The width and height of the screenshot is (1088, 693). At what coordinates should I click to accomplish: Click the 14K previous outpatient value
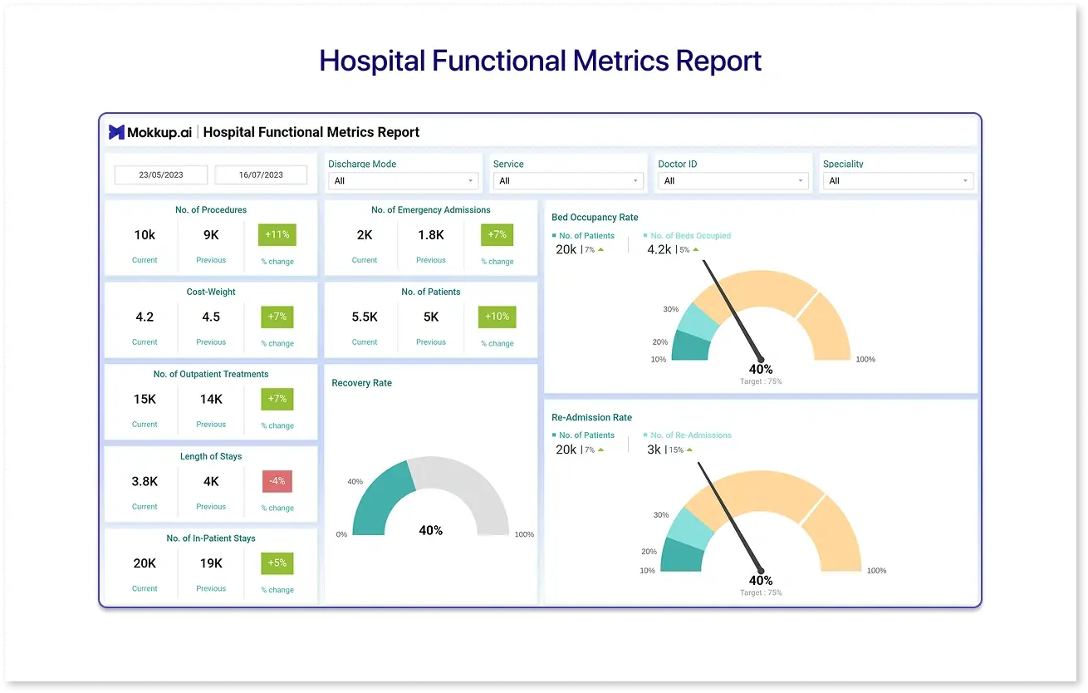tap(211, 399)
